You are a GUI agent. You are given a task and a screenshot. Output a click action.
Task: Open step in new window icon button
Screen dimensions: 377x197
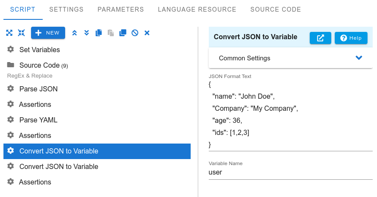320,38
